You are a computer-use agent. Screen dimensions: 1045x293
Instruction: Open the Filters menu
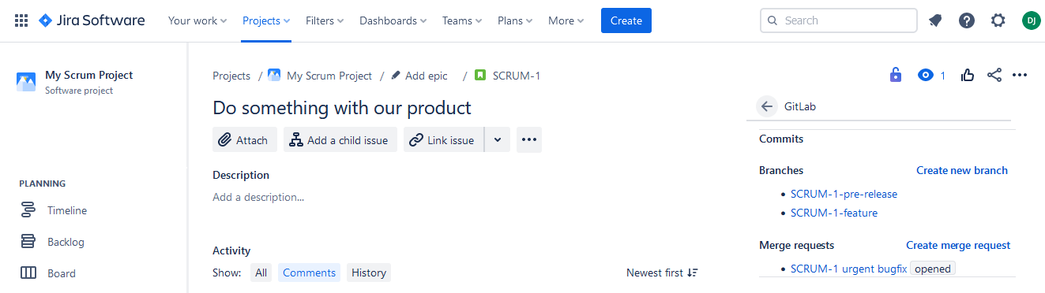pos(325,20)
